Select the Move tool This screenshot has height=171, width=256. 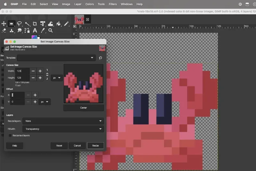click(4, 24)
